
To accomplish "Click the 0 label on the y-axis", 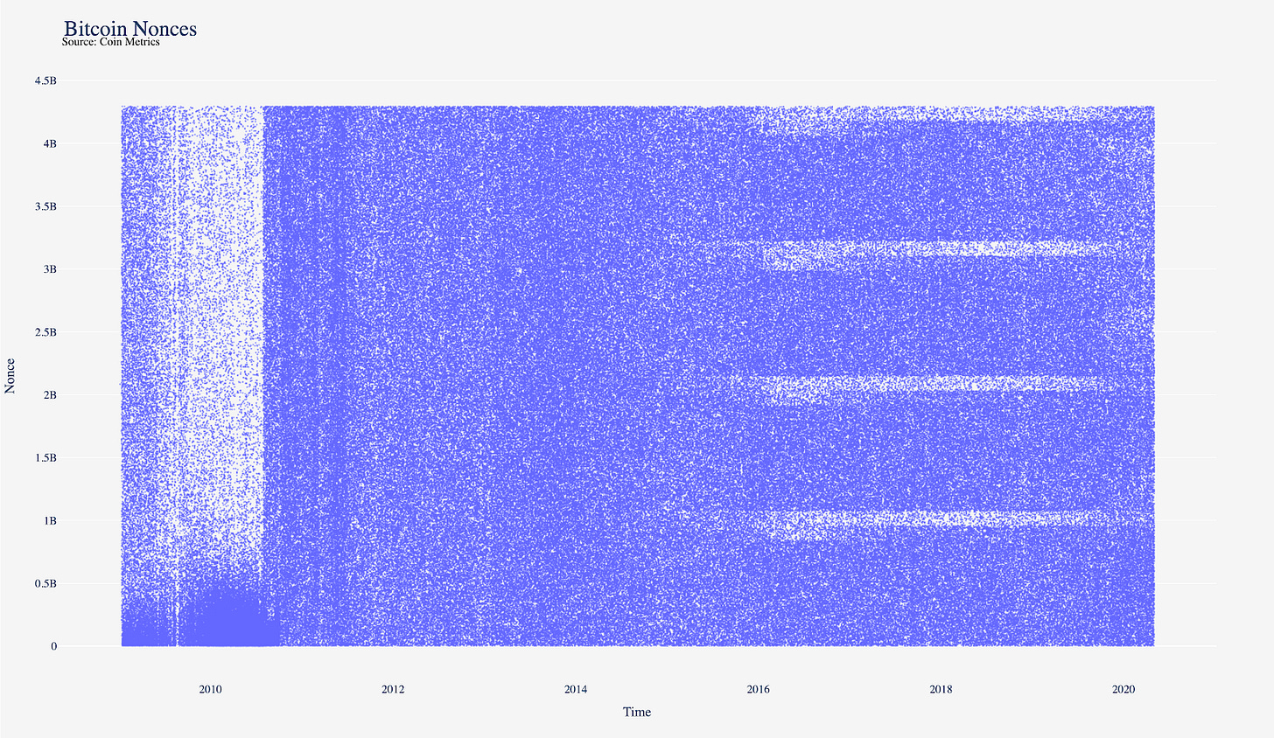I will pyautogui.click(x=53, y=646).
